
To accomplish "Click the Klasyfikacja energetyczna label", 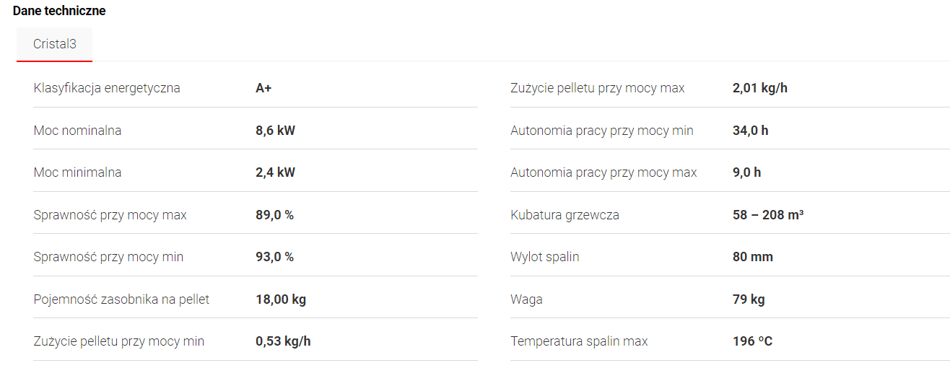I will point(107,88).
